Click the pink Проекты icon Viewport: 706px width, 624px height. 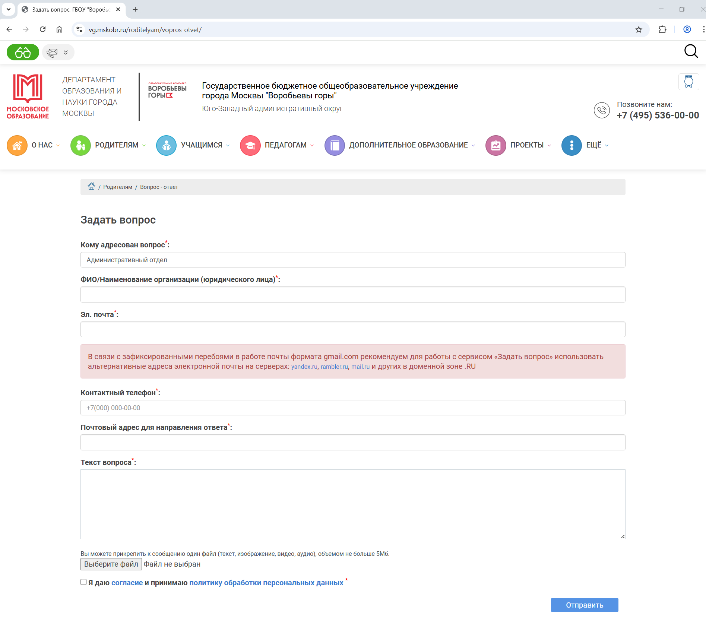(x=496, y=145)
